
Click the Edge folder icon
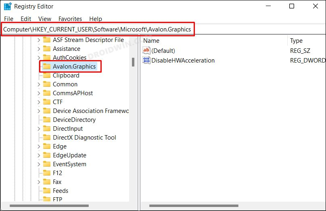47,146
